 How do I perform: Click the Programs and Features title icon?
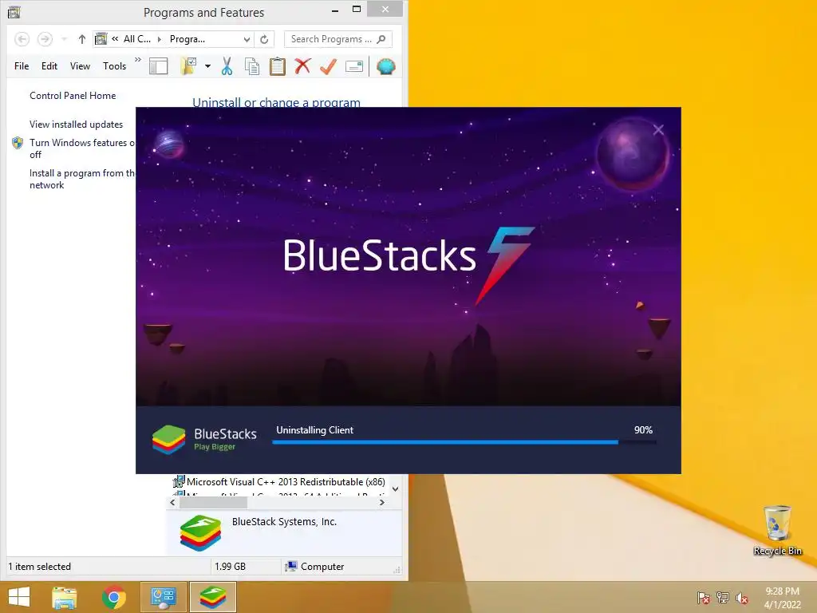[14, 12]
